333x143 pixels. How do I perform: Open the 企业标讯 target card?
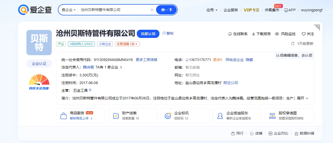(185, 116)
